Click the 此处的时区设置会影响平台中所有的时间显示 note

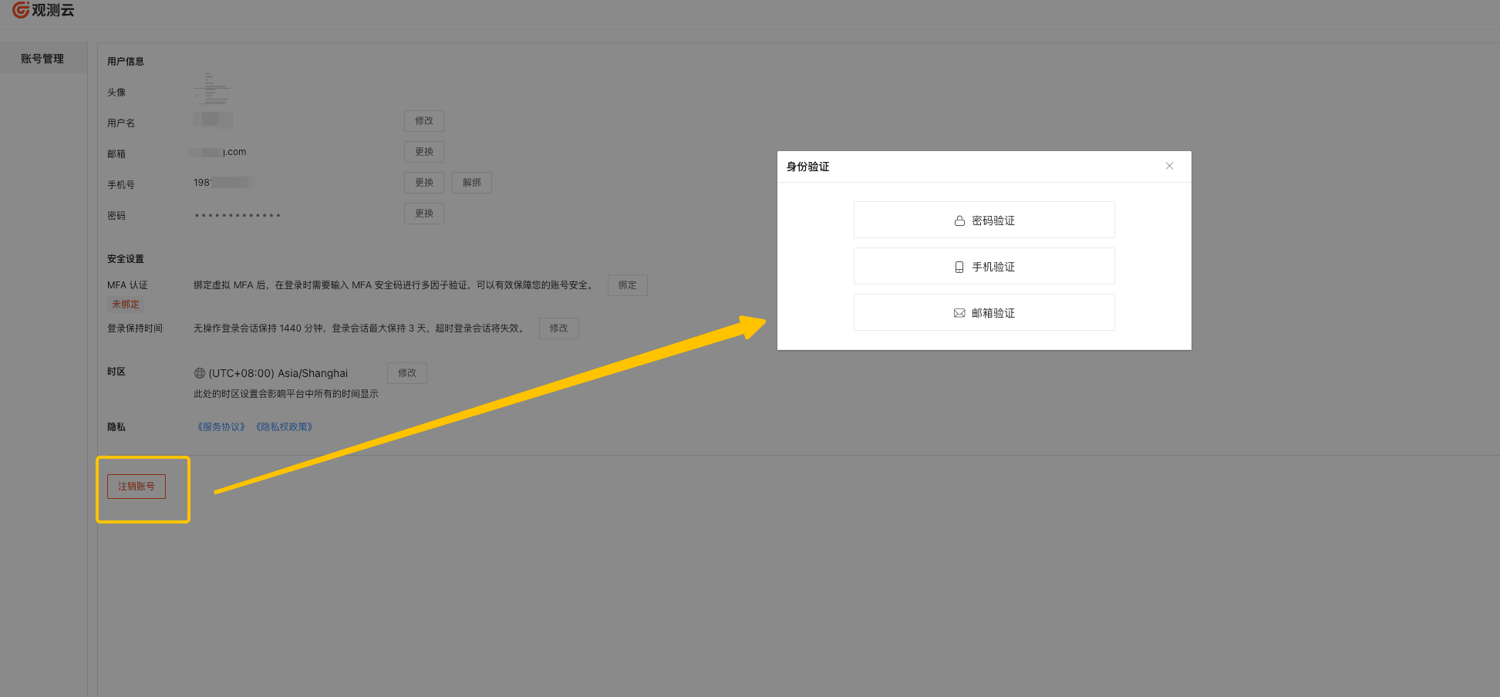[286, 394]
